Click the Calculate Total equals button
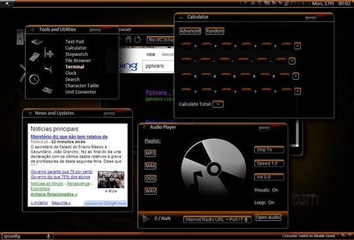This screenshot has width=354, height=240. click(x=218, y=104)
